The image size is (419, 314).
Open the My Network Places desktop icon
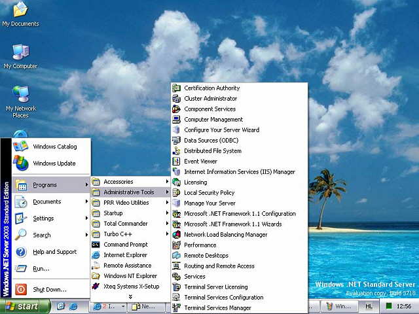click(20, 94)
